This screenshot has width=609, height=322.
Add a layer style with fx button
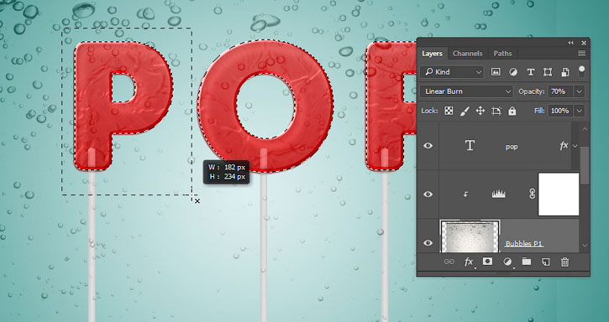470,262
